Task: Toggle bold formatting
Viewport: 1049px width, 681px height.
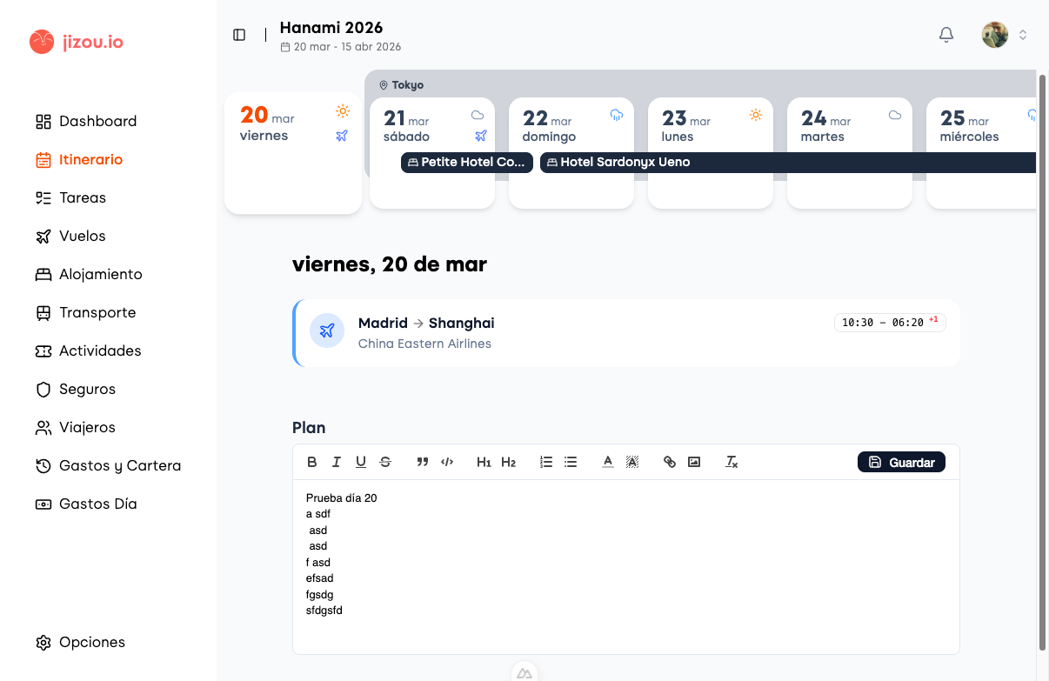Action: (x=312, y=462)
